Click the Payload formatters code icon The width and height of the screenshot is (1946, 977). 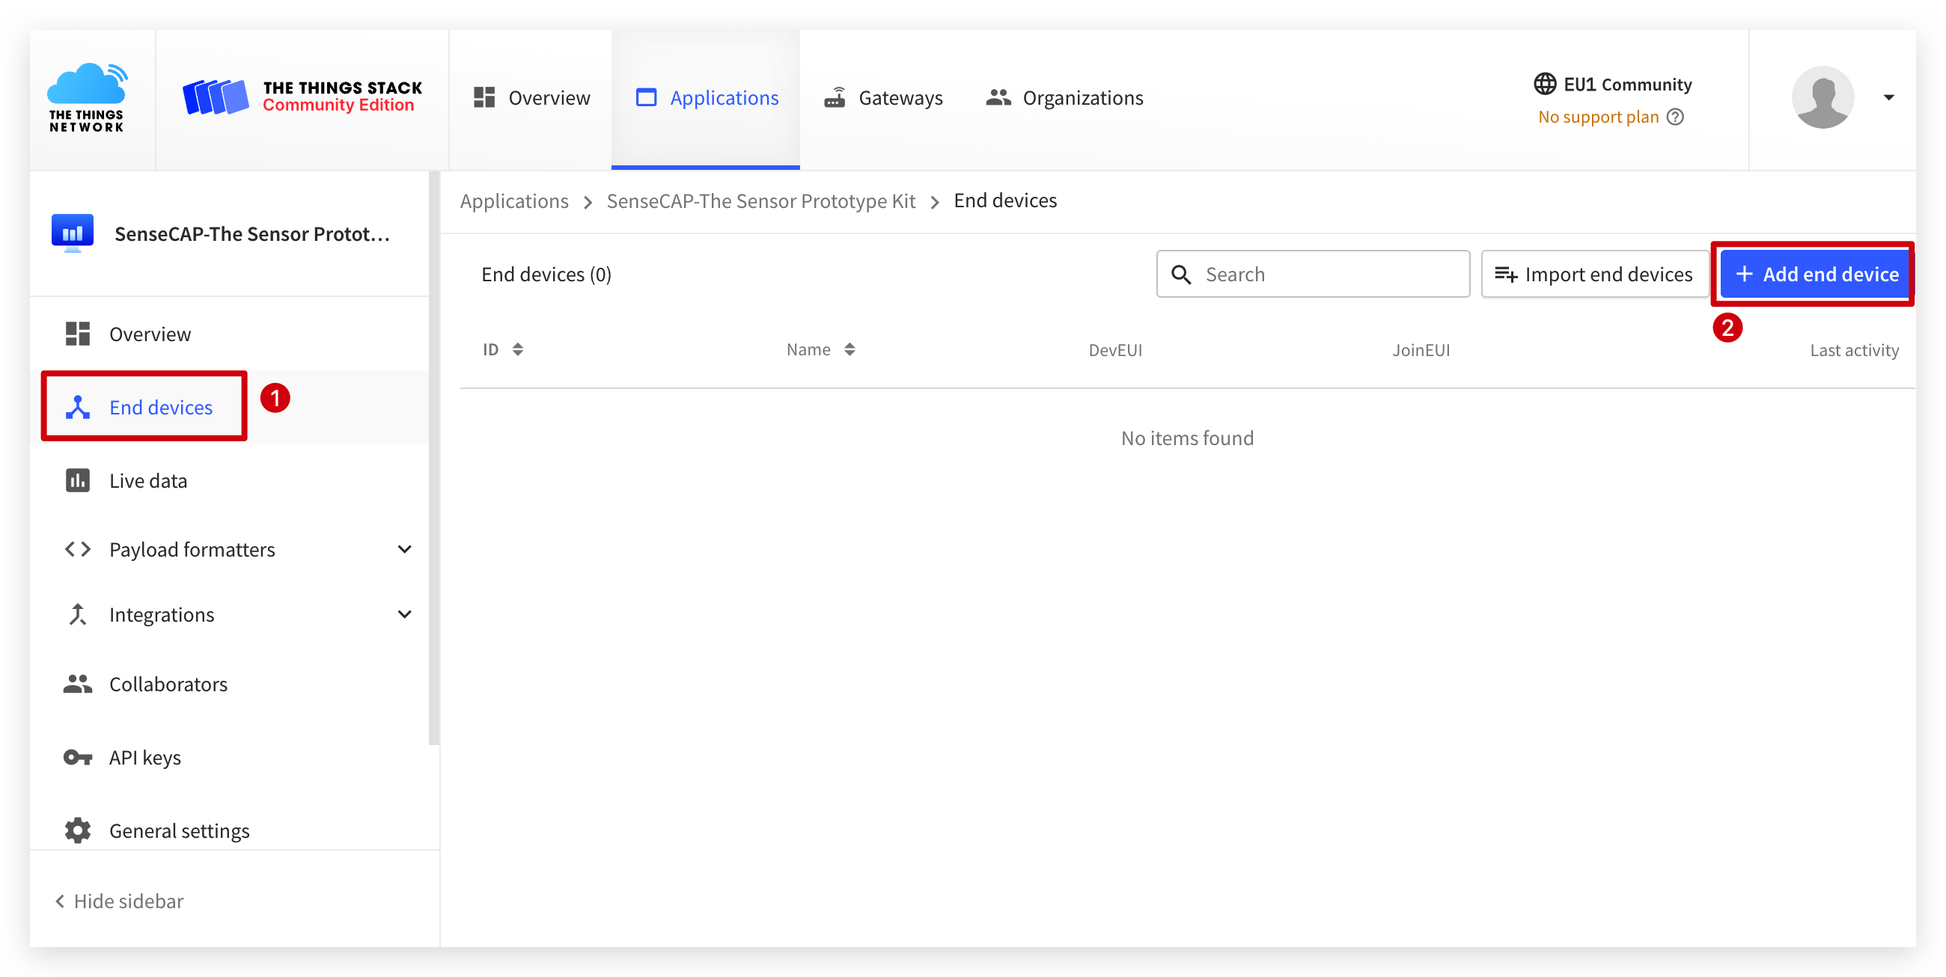point(78,550)
